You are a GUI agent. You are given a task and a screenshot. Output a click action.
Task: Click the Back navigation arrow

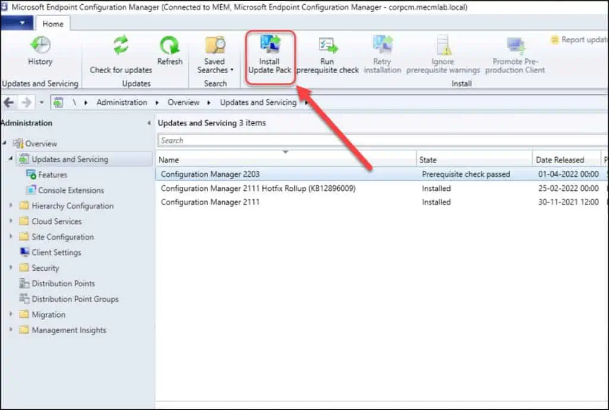pyautogui.click(x=9, y=102)
